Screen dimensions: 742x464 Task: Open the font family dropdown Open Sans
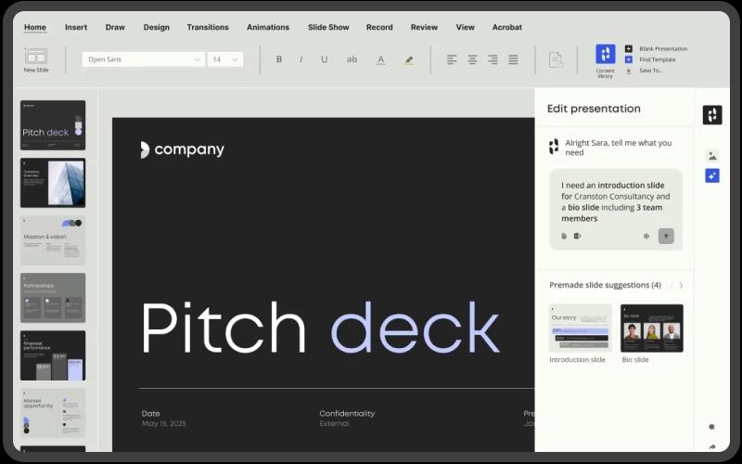(x=144, y=59)
